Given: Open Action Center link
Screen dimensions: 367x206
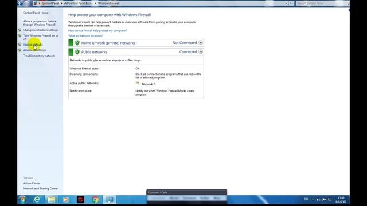Looking at the screenshot, I should pos(32,183).
